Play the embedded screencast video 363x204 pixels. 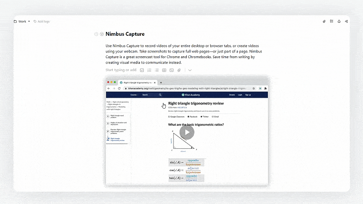point(187,133)
